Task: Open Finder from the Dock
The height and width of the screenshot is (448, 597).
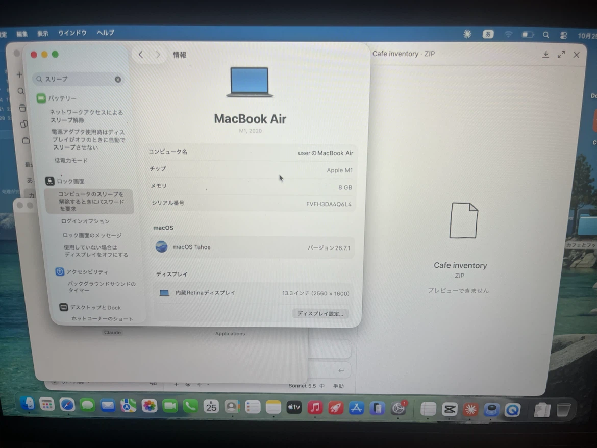Action: click(x=28, y=404)
